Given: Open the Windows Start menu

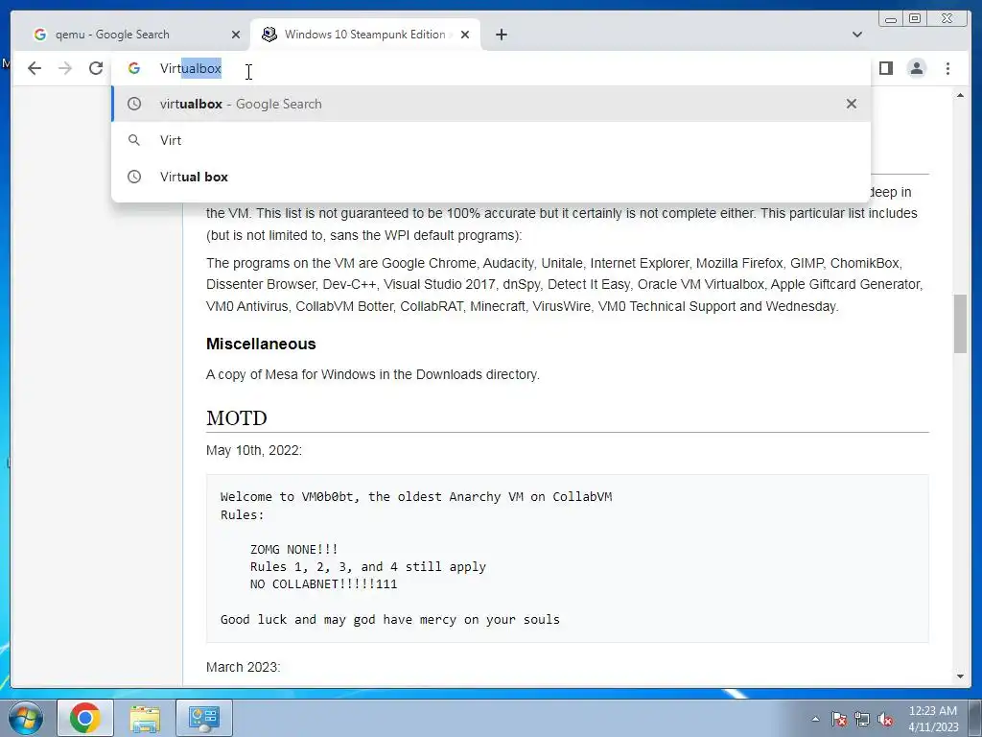Looking at the screenshot, I should click(x=25, y=718).
